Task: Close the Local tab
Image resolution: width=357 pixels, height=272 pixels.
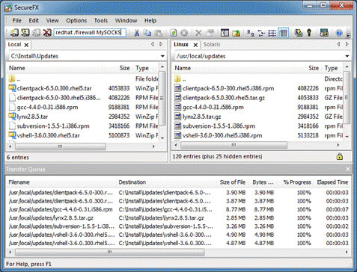Action: [x=26, y=45]
